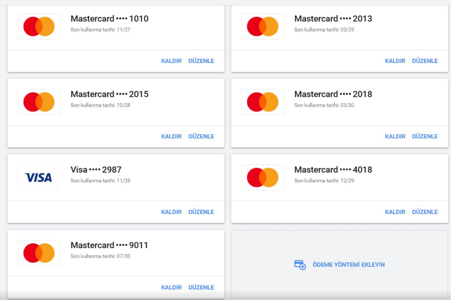Viewport: 451px width, 300px height.
Task: Remove Mastercard ending 2018 with KALDIR
Action: click(395, 137)
